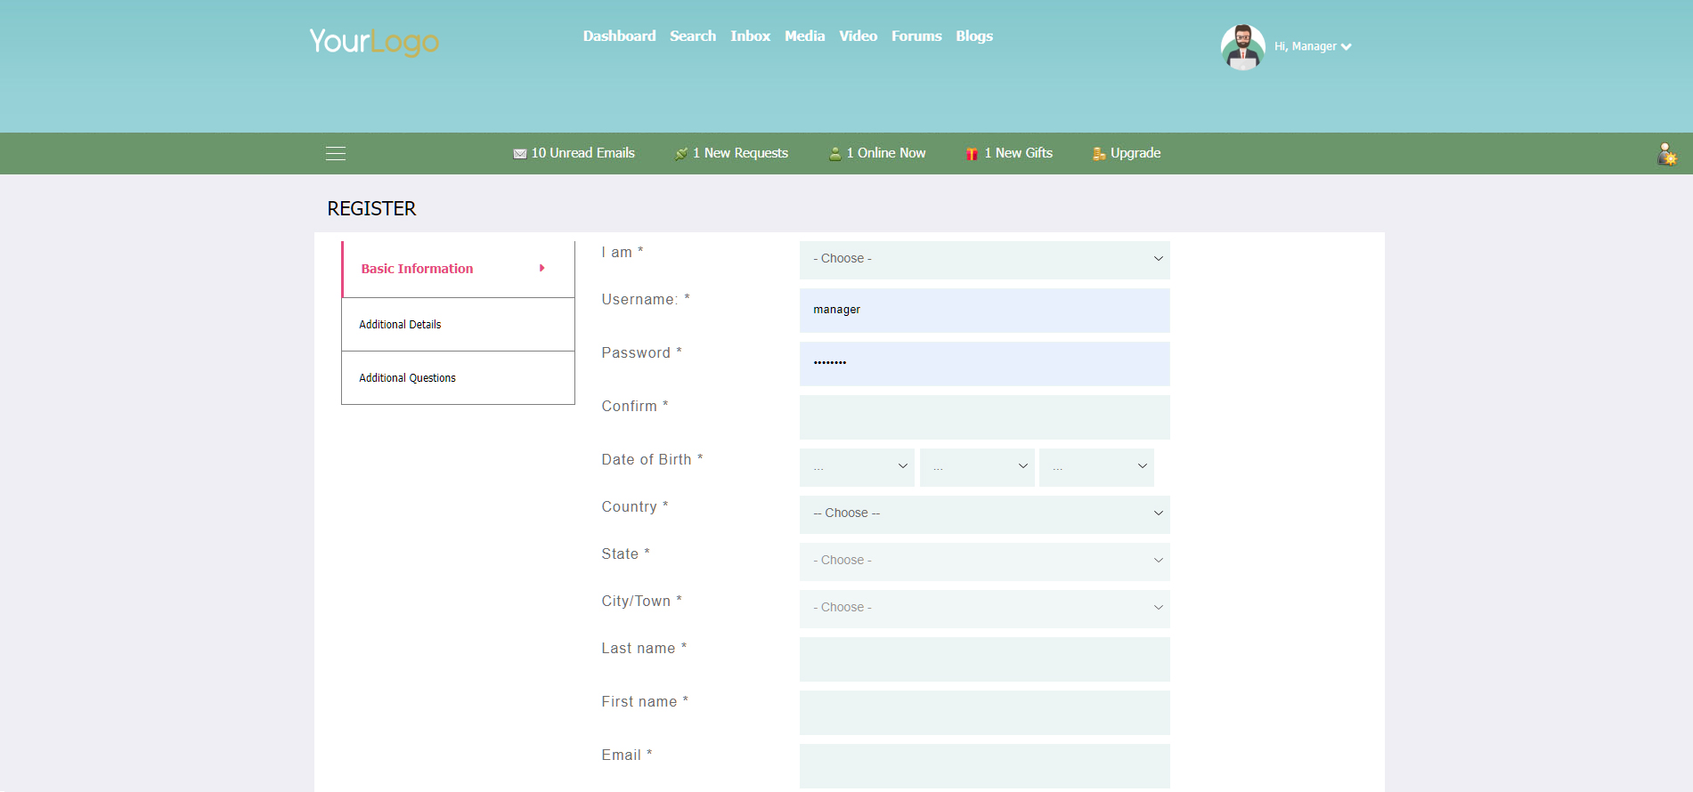Switch to the Additional Details tab
Screen dimensions: 1693x792
401,325
